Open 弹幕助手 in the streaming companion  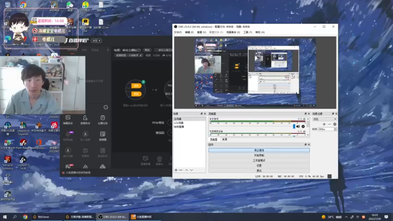[68, 120]
